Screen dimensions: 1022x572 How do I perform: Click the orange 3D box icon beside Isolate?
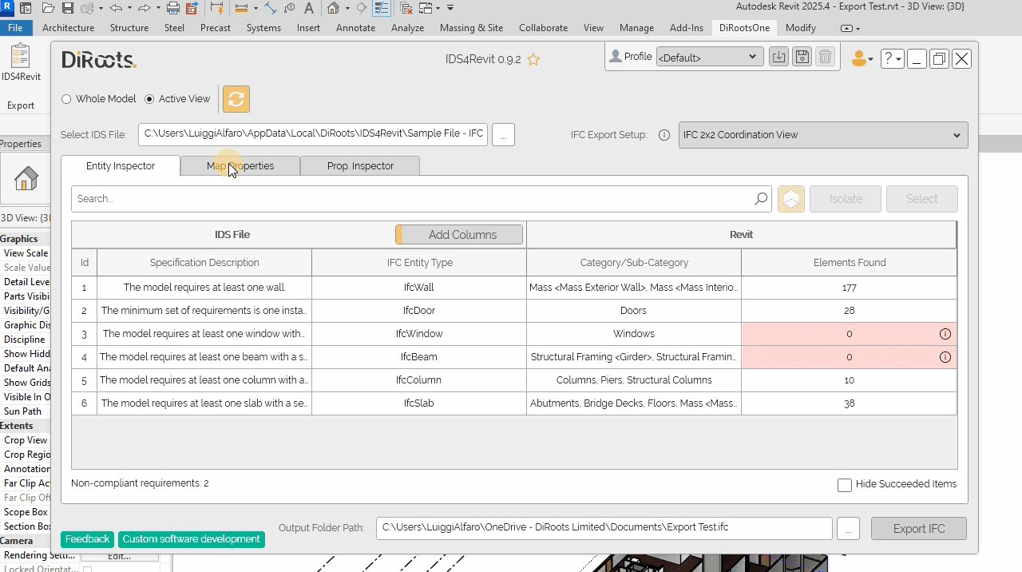(x=790, y=199)
